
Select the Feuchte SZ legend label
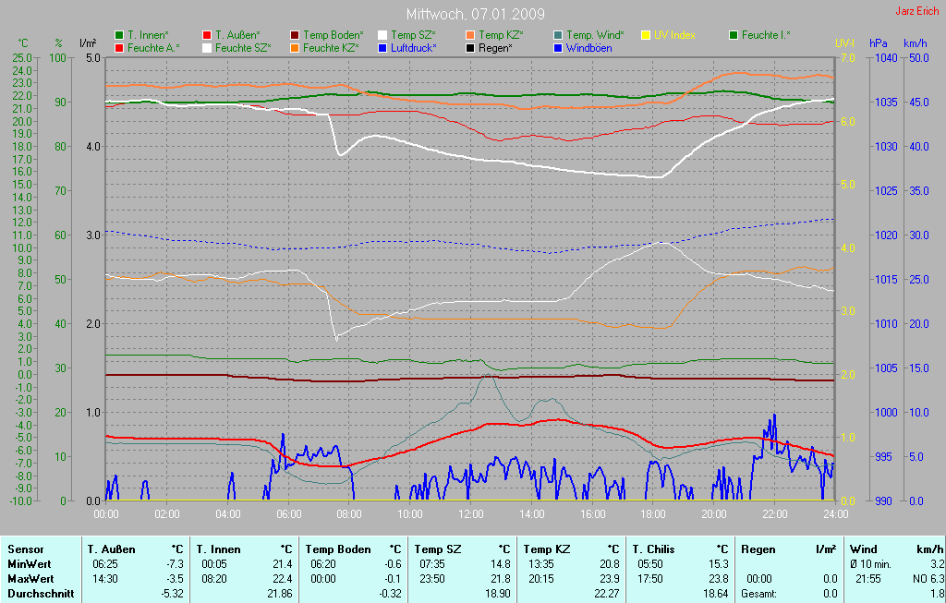tap(243, 47)
